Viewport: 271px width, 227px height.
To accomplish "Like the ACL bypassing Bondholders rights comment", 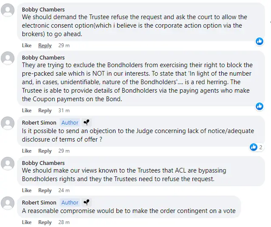I will click(x=27, y=190).
